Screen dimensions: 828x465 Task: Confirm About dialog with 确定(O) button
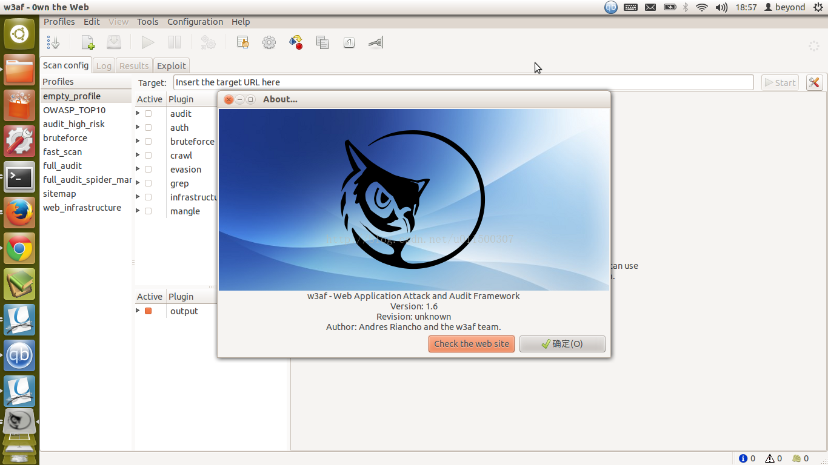click(x=562, y=344)
